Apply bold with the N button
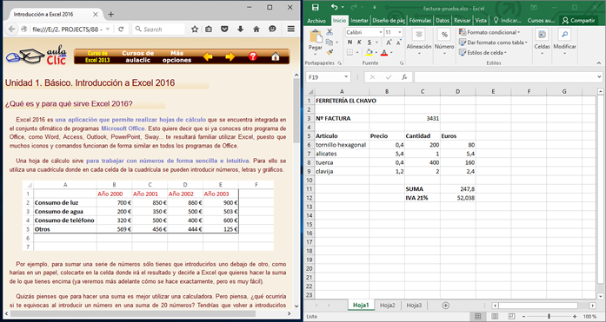Viewport: 606px width, 322px height. (350, 43)
